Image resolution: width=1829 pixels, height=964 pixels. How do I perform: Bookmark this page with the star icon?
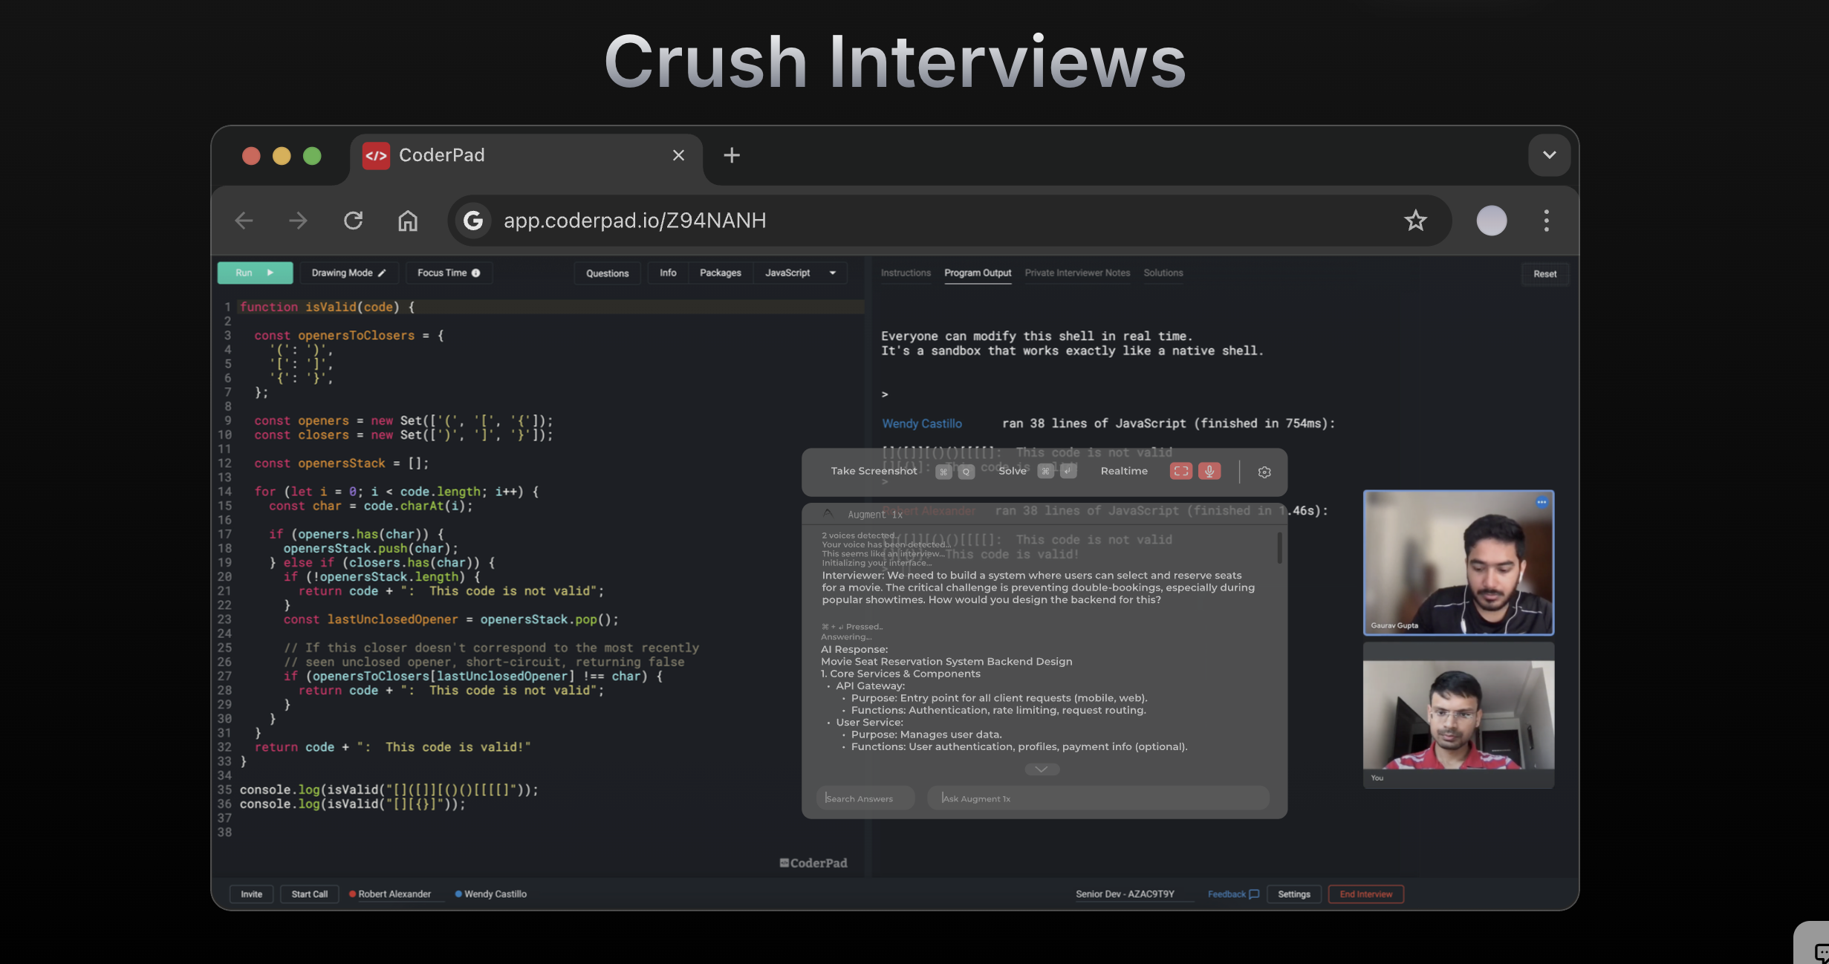click(x=1415, y=221)
